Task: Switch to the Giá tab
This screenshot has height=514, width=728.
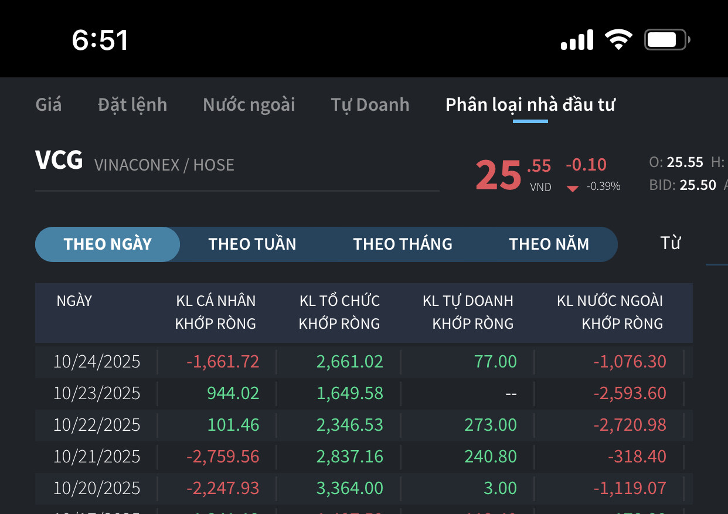Action: [x=48, y=105]
